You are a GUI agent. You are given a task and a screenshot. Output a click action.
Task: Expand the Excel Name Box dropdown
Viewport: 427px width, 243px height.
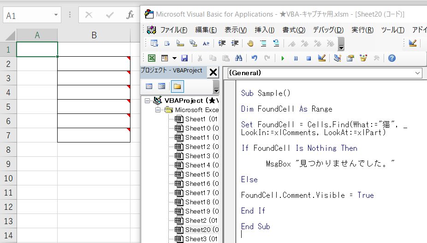pos(56,15)
